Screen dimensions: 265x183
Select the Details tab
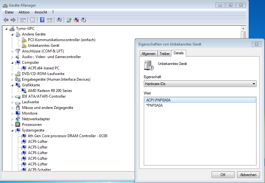(x=178, y=53)
